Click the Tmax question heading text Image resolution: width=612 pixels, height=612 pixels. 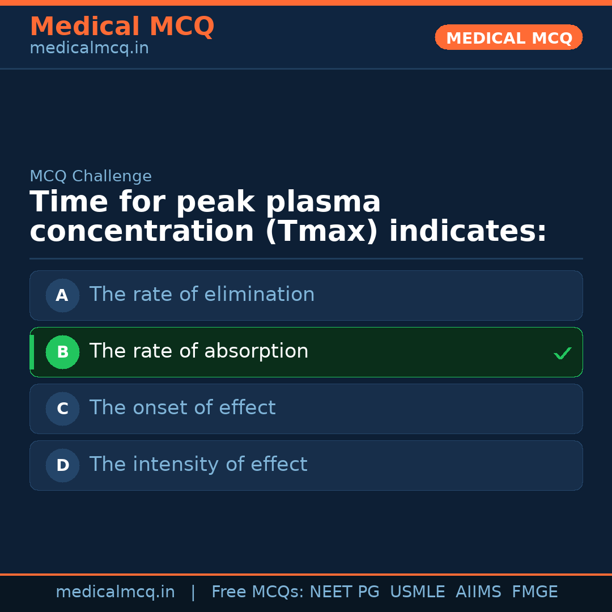click(x=288, y=217)
